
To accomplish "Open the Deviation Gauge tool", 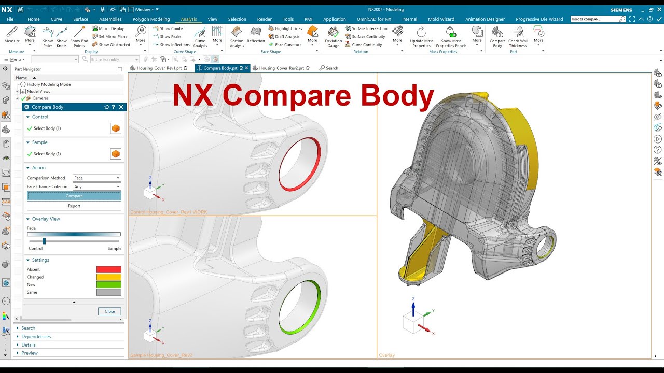I will (334, 37).
